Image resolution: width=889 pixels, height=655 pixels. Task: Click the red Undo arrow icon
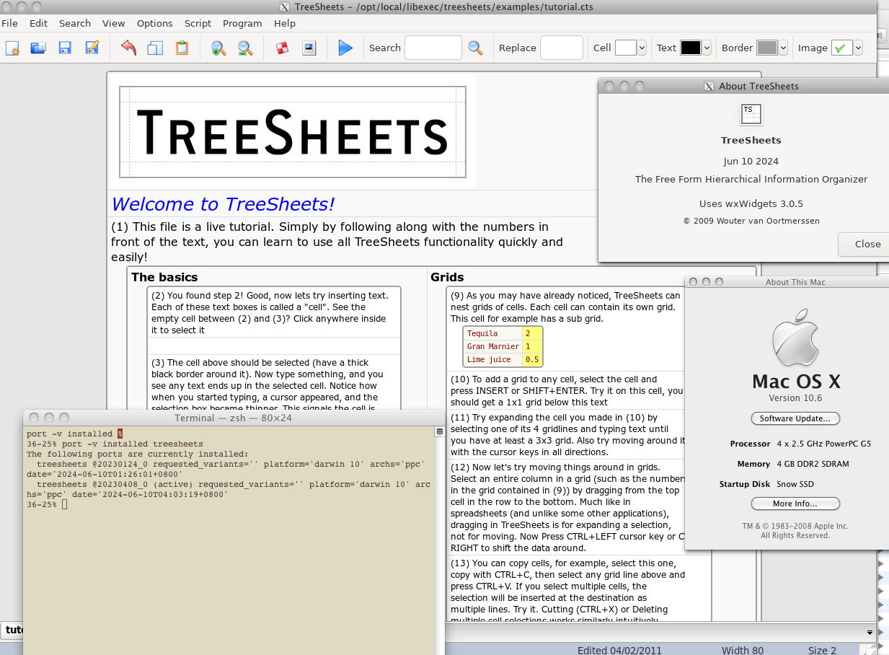coord(128,48)
